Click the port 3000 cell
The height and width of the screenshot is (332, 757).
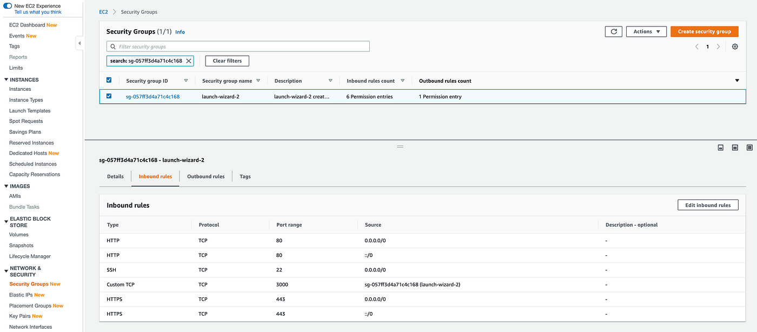tap(282, 284)
